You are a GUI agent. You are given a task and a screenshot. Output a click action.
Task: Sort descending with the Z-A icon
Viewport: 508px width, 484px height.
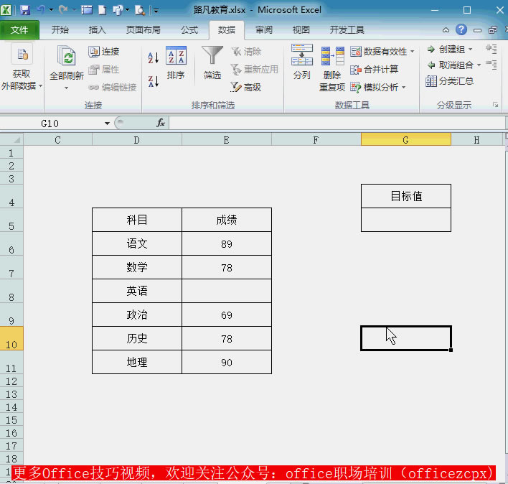pyautogui.click(x=153, y=80)
